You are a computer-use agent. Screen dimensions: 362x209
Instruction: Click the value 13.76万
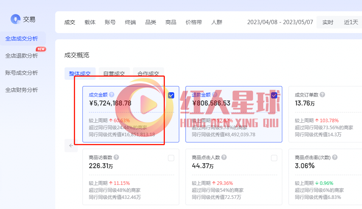[305, 103]
